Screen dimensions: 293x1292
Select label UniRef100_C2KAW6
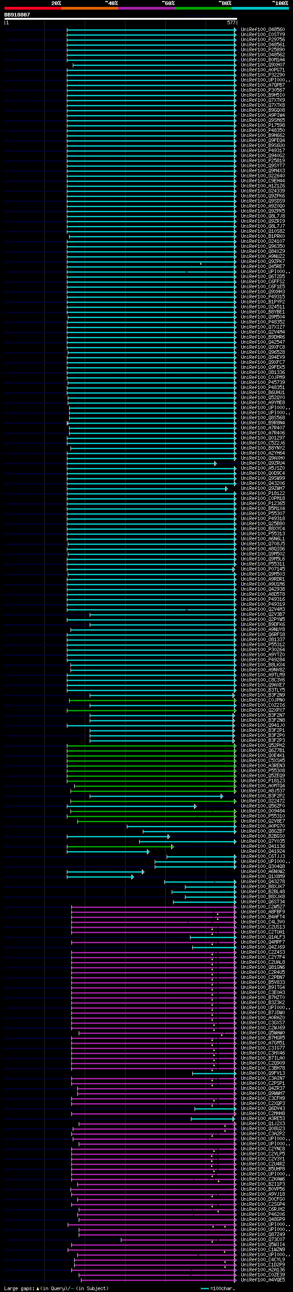coord(263,1179)
